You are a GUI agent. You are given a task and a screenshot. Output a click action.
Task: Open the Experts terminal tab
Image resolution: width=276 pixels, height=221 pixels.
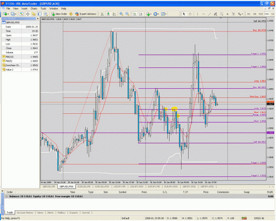coord(74,213)
